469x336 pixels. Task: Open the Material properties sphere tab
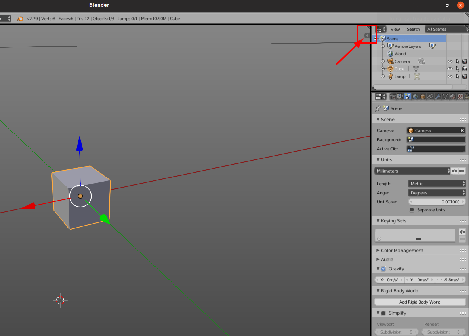click(452, 97)
